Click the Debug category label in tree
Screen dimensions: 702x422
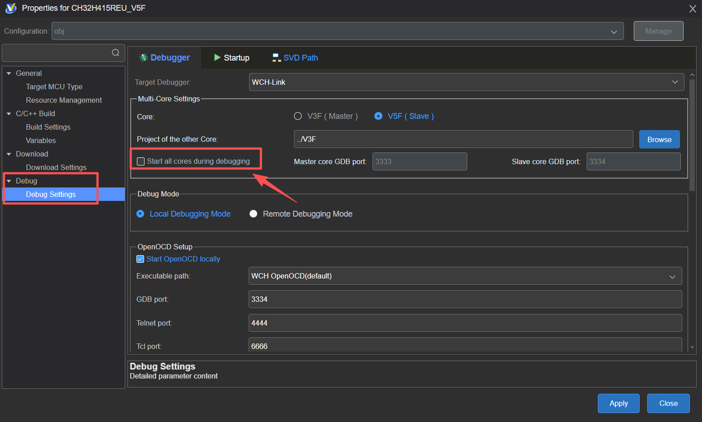pyautogui.click(x=26, y=181)
